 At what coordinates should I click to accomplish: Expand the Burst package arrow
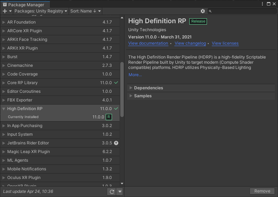(4, 57)
